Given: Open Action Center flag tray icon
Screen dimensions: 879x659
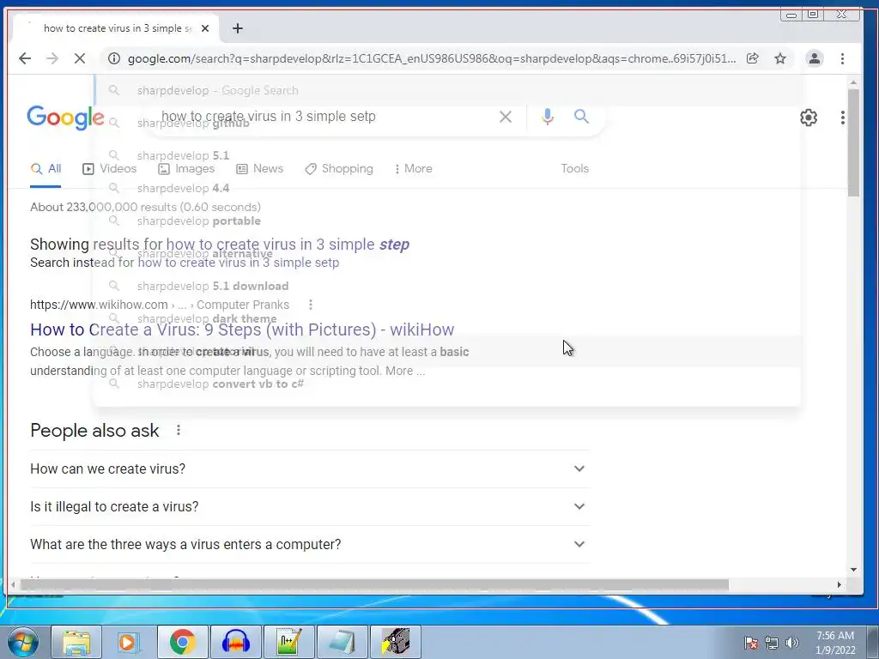Looking at the screenshot, I should click(x=751, y=643).
